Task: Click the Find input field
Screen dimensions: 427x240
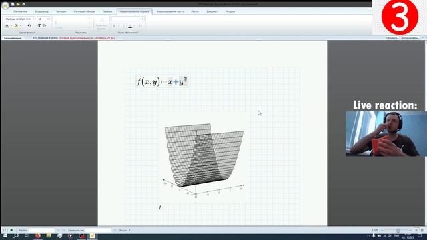Action: (x=41, y=230)
